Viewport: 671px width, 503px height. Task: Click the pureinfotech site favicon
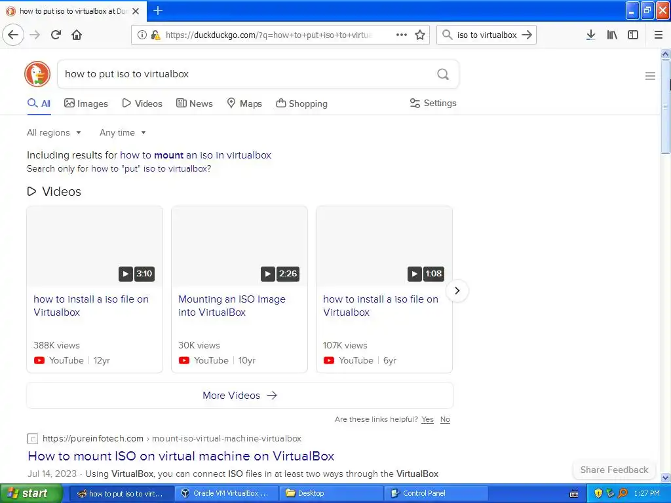pyautogui.click(x=33, y=438)
